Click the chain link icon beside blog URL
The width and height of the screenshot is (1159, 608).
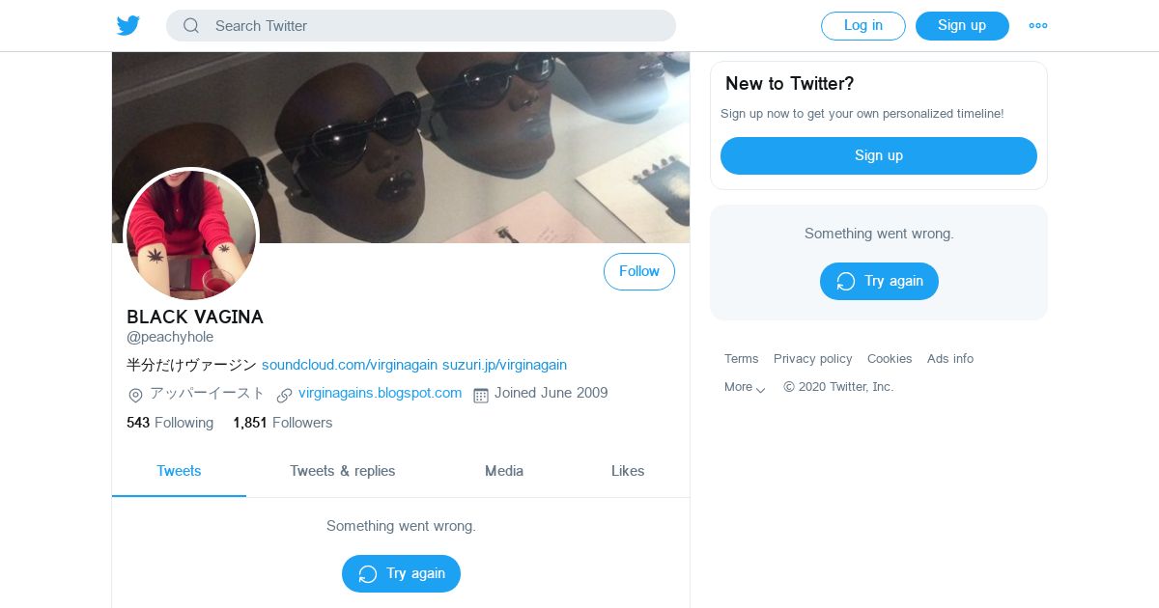(284, 395)
